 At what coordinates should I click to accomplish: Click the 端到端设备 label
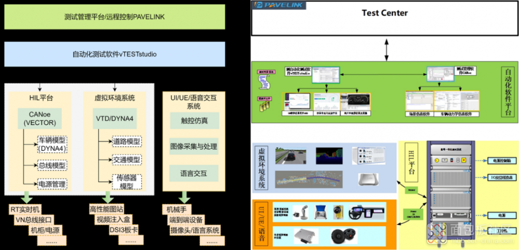[187, 219]
